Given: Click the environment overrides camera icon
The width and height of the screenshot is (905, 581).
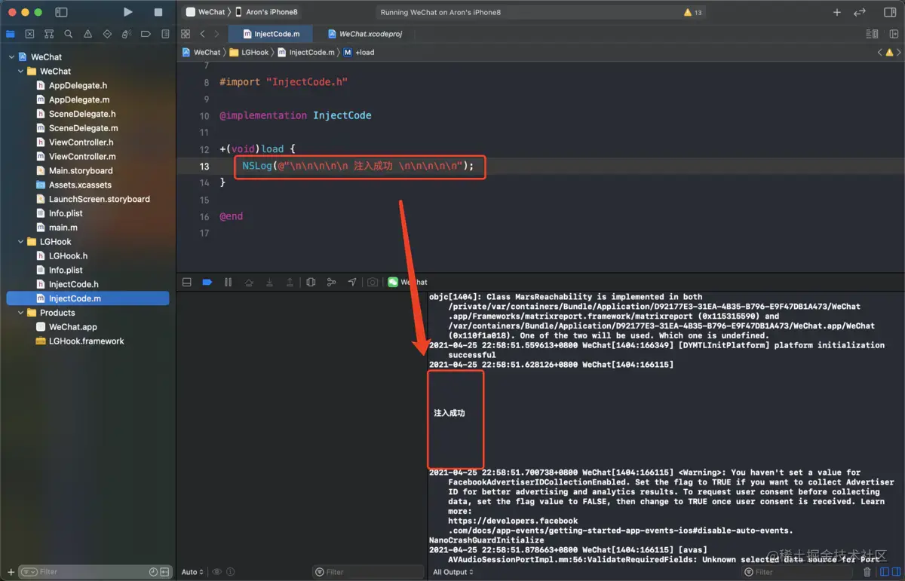Looking at the screenshot, I should tap(373, 282).
